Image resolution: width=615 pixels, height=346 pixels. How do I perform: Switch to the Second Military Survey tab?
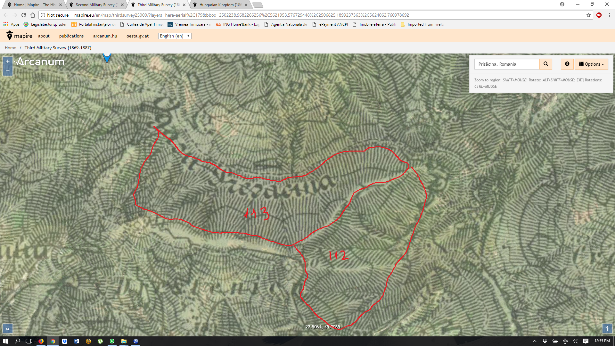(x=96, y=5)
